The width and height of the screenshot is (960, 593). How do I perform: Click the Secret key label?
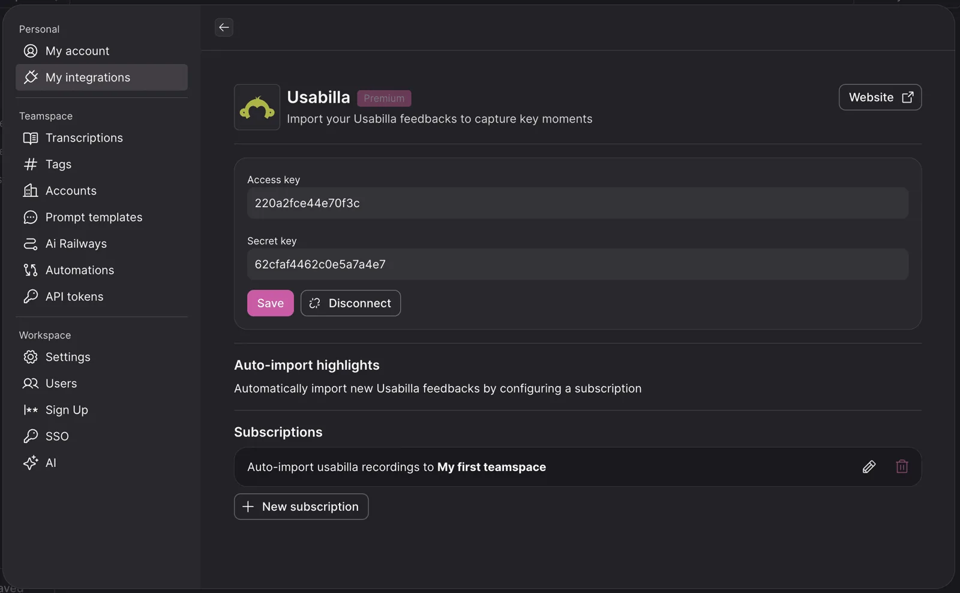click(x=272, y=241)
